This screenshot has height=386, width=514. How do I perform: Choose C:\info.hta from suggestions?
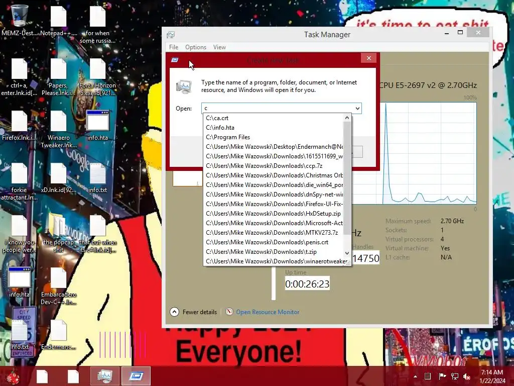click(274, 127)
